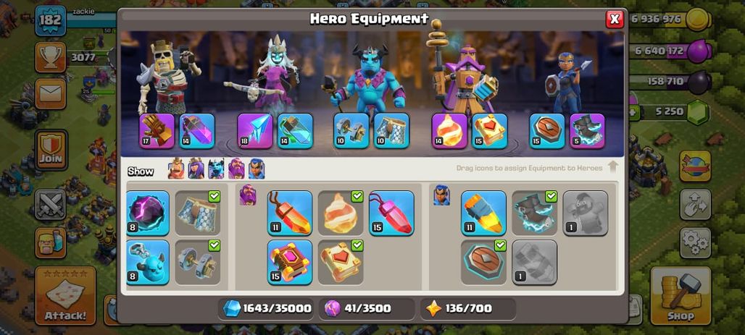The height and width of the screenshot is (335, 745).
Task: Toggle Archer Queen filter in Show row
Action: point(196,169)
